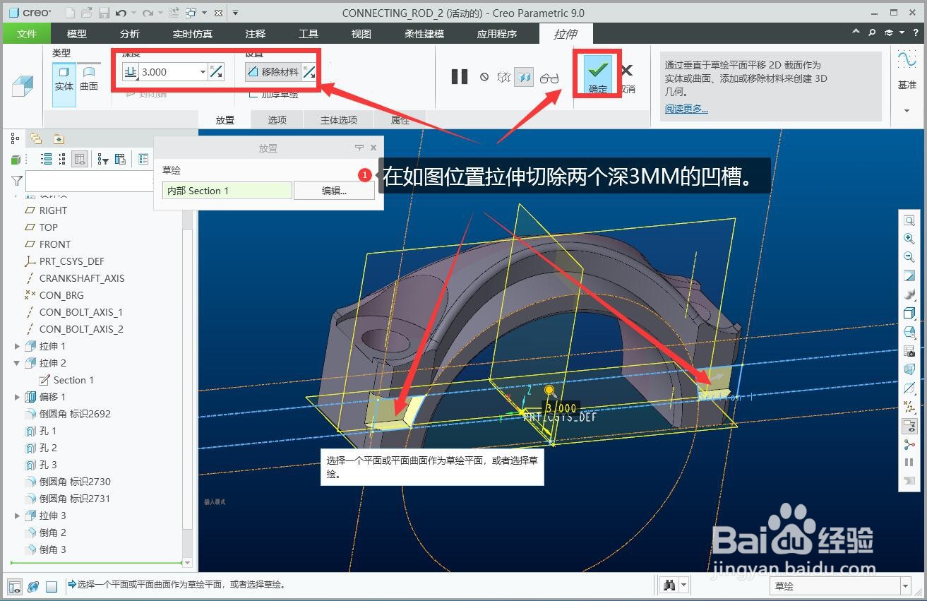The image size is (927, 601).
Task: Collapse the 拉伸 2 tree node
Action: pos(17,363)
